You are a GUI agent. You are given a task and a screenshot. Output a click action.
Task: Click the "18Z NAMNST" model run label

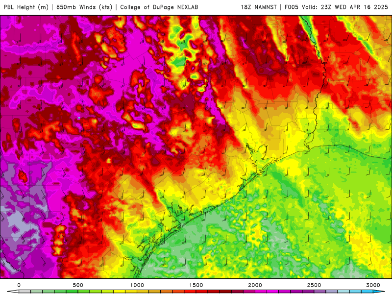click(259, 7)
